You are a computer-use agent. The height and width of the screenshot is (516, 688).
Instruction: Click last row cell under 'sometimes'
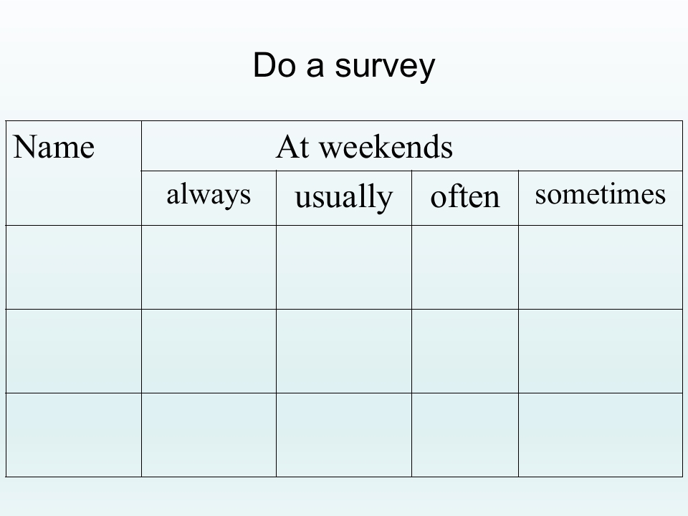pyautogui.click(x=601, y=435)
